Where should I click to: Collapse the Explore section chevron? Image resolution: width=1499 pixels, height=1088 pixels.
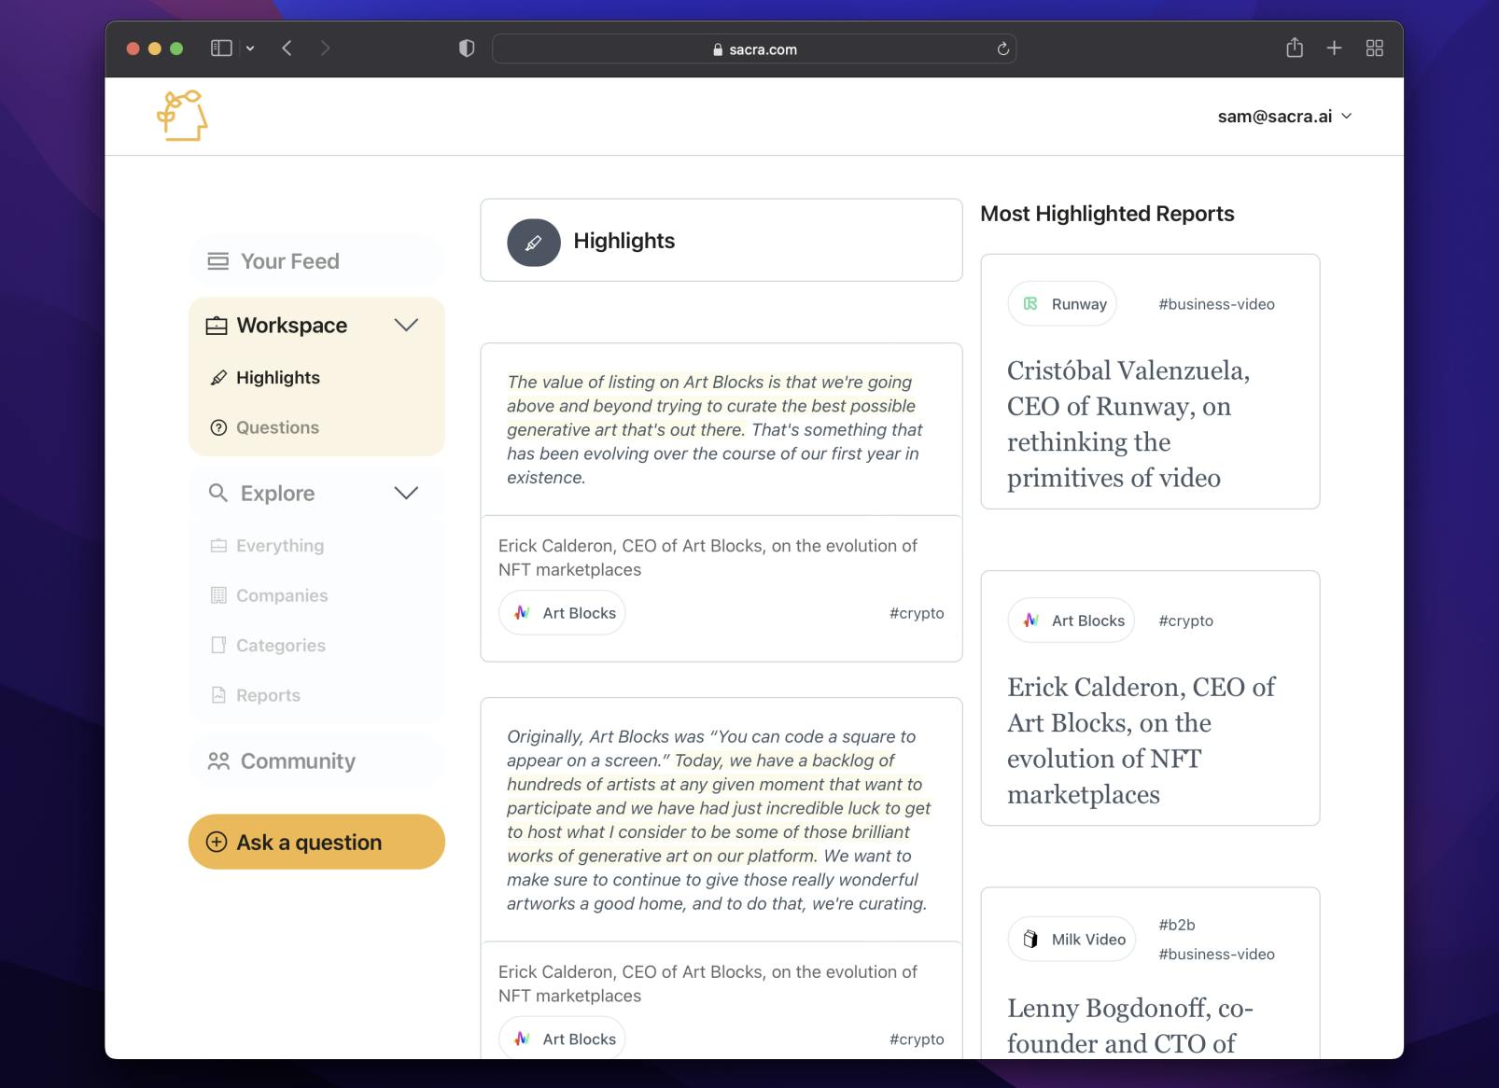[x=406, y=493]
